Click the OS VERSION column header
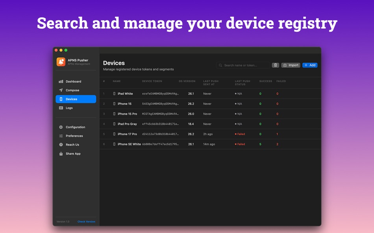The image size is (374, 233). click(x=187, y=81)
